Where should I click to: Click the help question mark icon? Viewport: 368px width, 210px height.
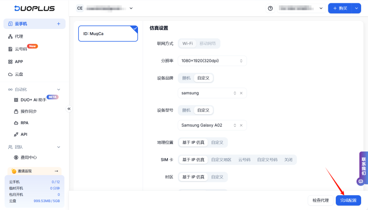pos(270,8)
